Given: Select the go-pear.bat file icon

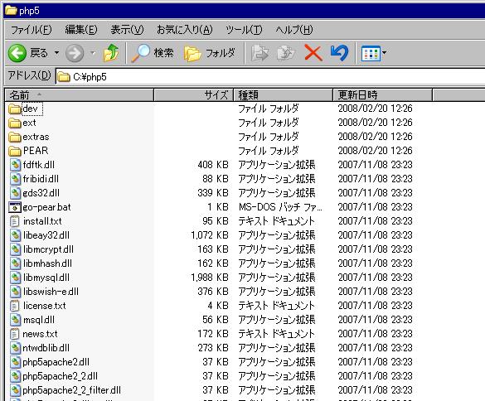Looking at the screenshot, I should click(x=15, y=207).
